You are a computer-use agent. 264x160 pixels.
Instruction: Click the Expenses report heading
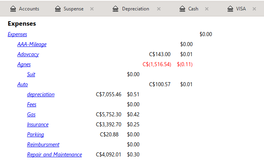point(22,24)
